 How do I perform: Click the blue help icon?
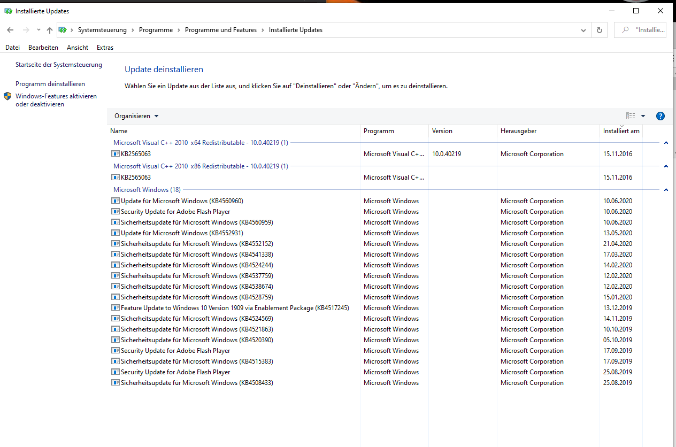click(x=660, y=116)
